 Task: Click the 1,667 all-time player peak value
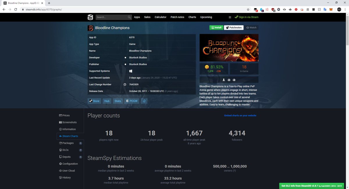pyautogui.click(x=194, y=133)
